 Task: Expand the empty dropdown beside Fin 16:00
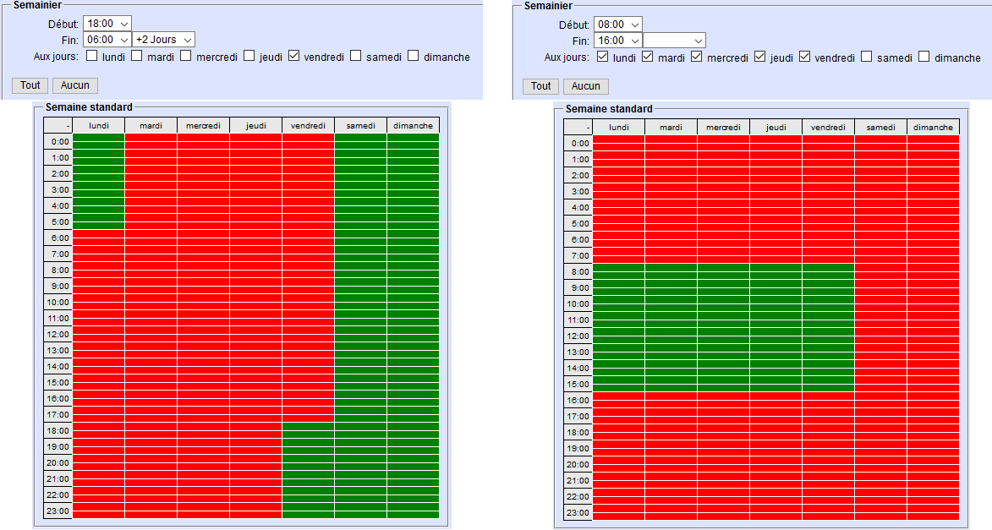point(674,41)
